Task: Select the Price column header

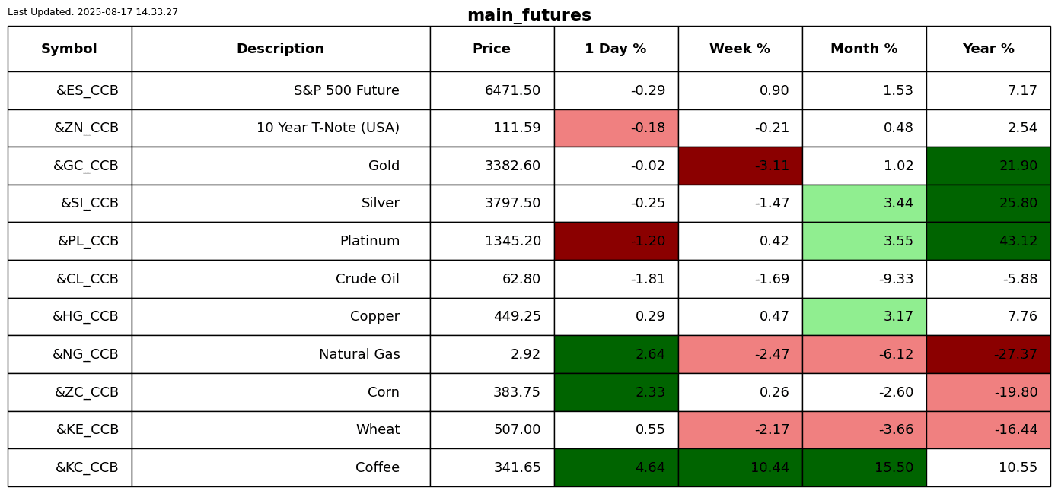Action: coord(492,49)
